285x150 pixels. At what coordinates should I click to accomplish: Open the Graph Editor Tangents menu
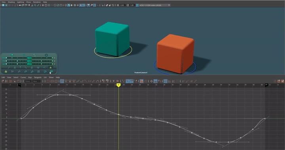click(x=38, y=77)
